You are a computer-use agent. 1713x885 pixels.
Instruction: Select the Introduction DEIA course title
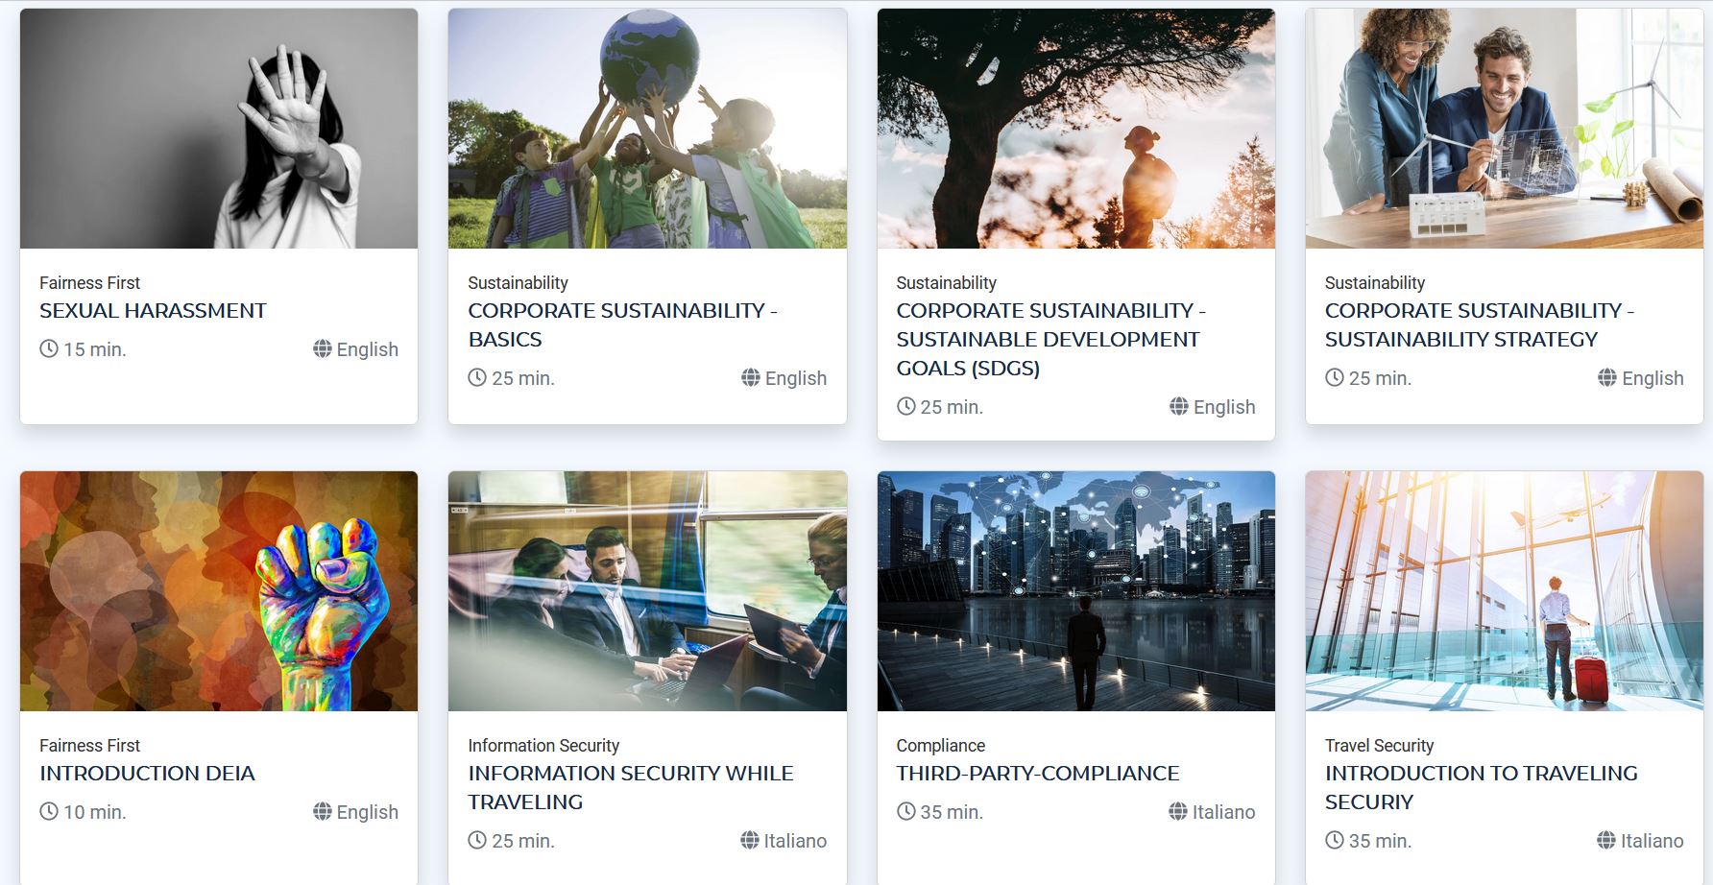tap(147, 774)
